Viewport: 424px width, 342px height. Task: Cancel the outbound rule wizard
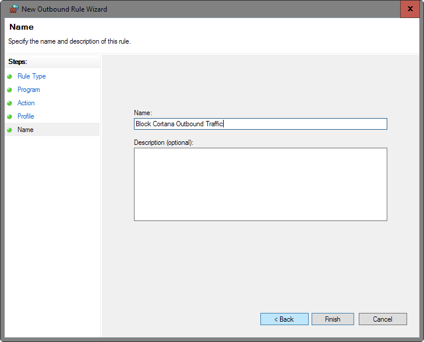383,319
